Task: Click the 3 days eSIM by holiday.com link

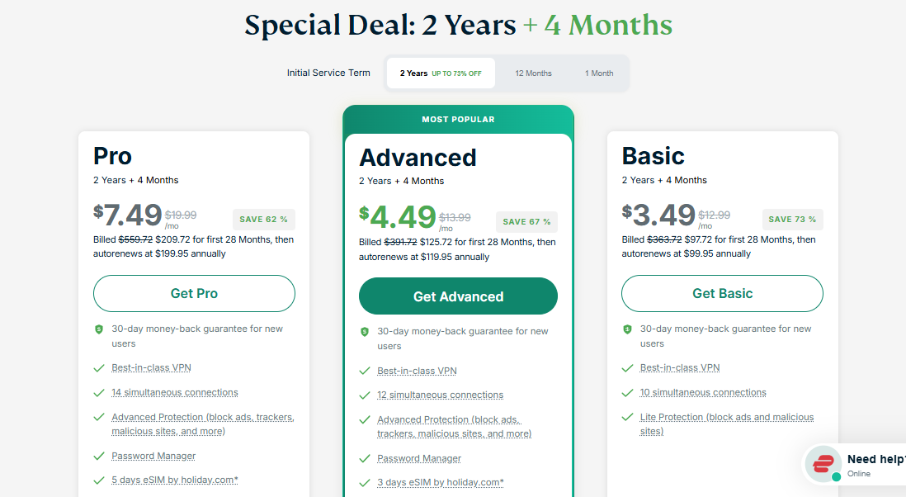Action: point(440,482)
